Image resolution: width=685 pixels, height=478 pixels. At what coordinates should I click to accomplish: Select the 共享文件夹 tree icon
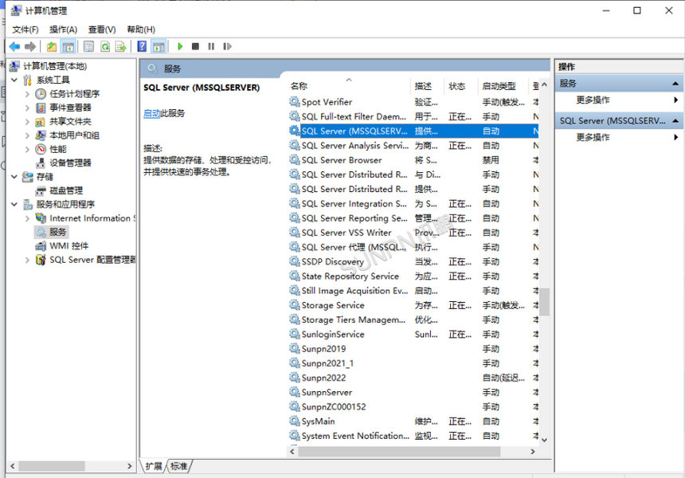[x=41, y=121]
